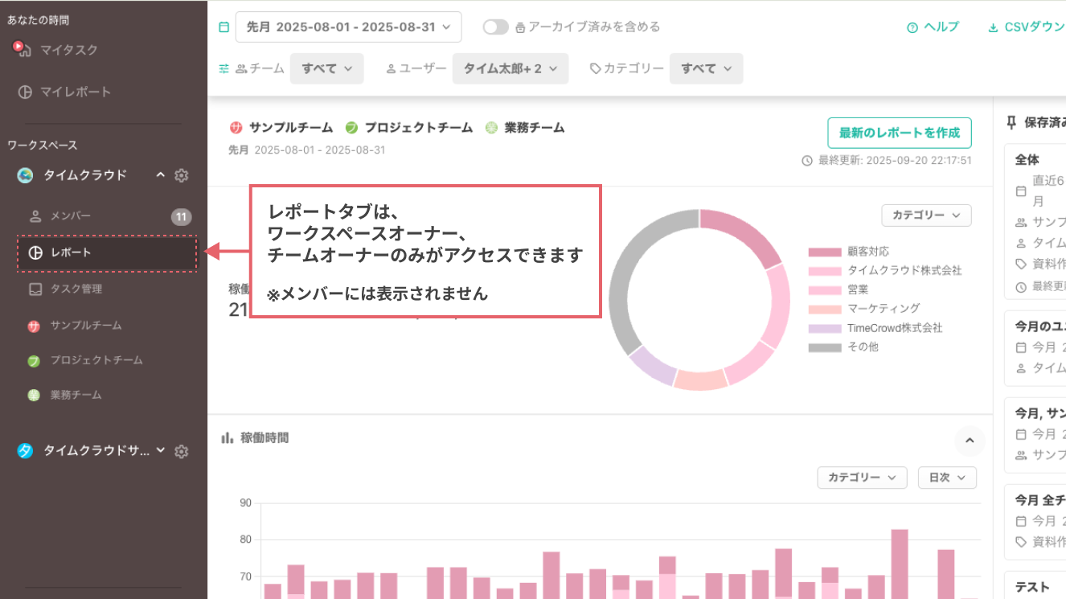Toggle アーカイブ済みを含める switch
This screenshot has height=599, width=1066.
tap(495, 27)
